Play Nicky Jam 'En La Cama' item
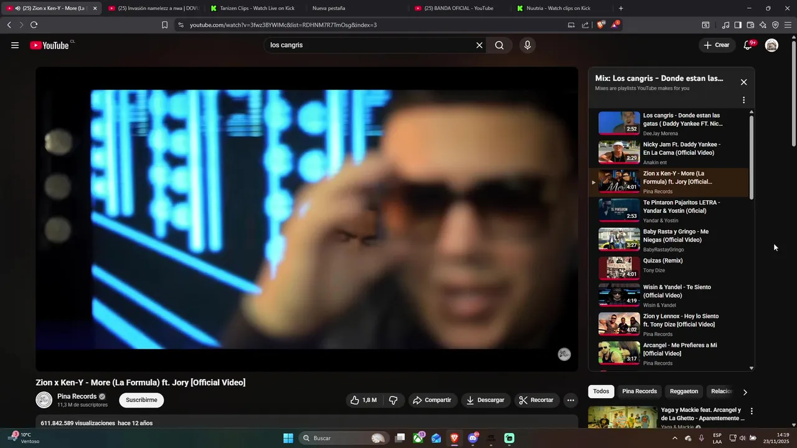 tap(669, 153)
